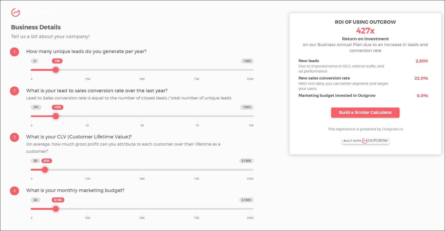Click the $10K value bubble on budget slider
The width and height of the screenshot is (445, 231).
[58, 200]
